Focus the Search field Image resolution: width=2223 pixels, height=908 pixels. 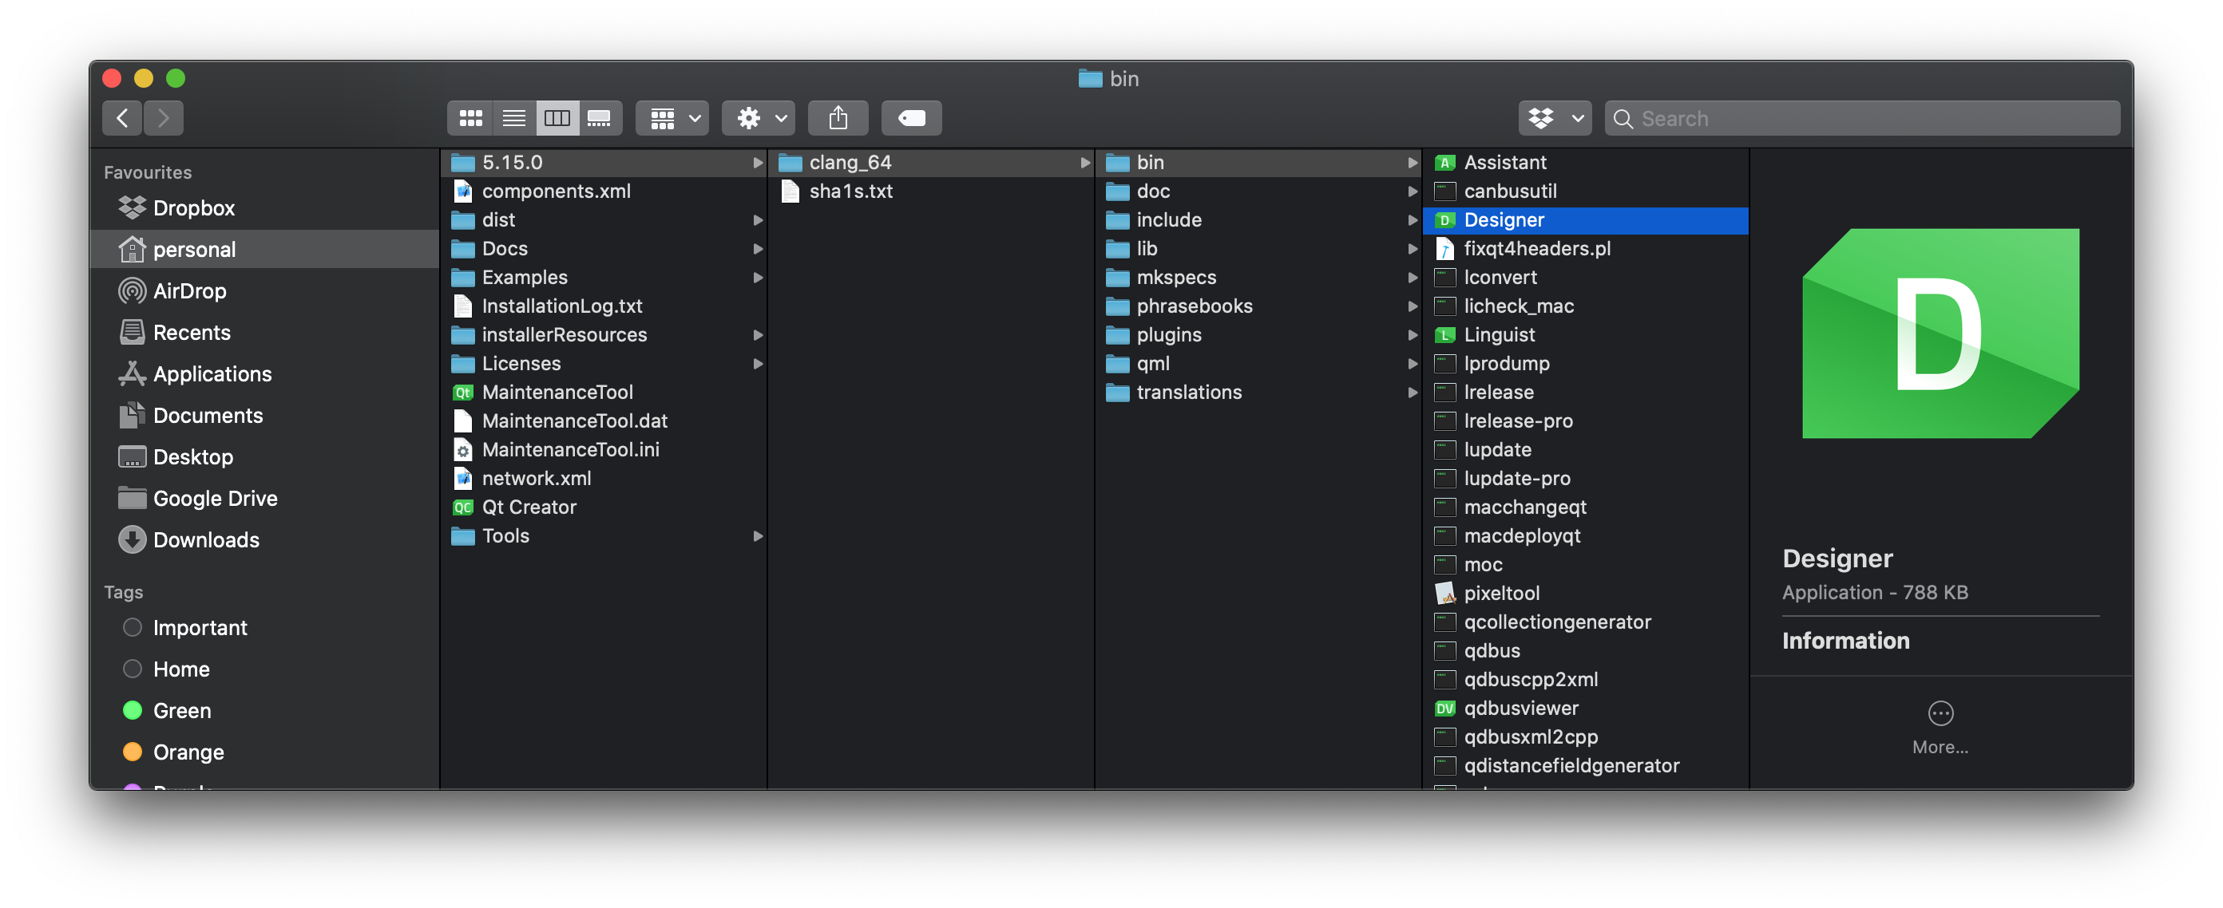pos(1862,118)
